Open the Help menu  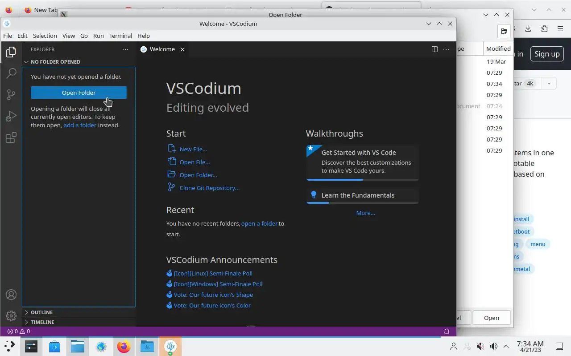pyautogui.click(x=144, y=36)
